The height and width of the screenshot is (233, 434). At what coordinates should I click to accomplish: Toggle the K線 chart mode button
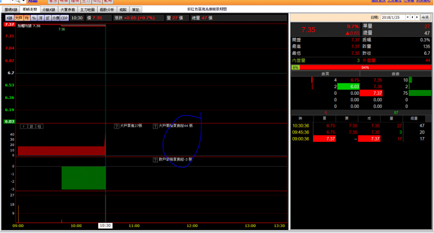pos(10,18)
